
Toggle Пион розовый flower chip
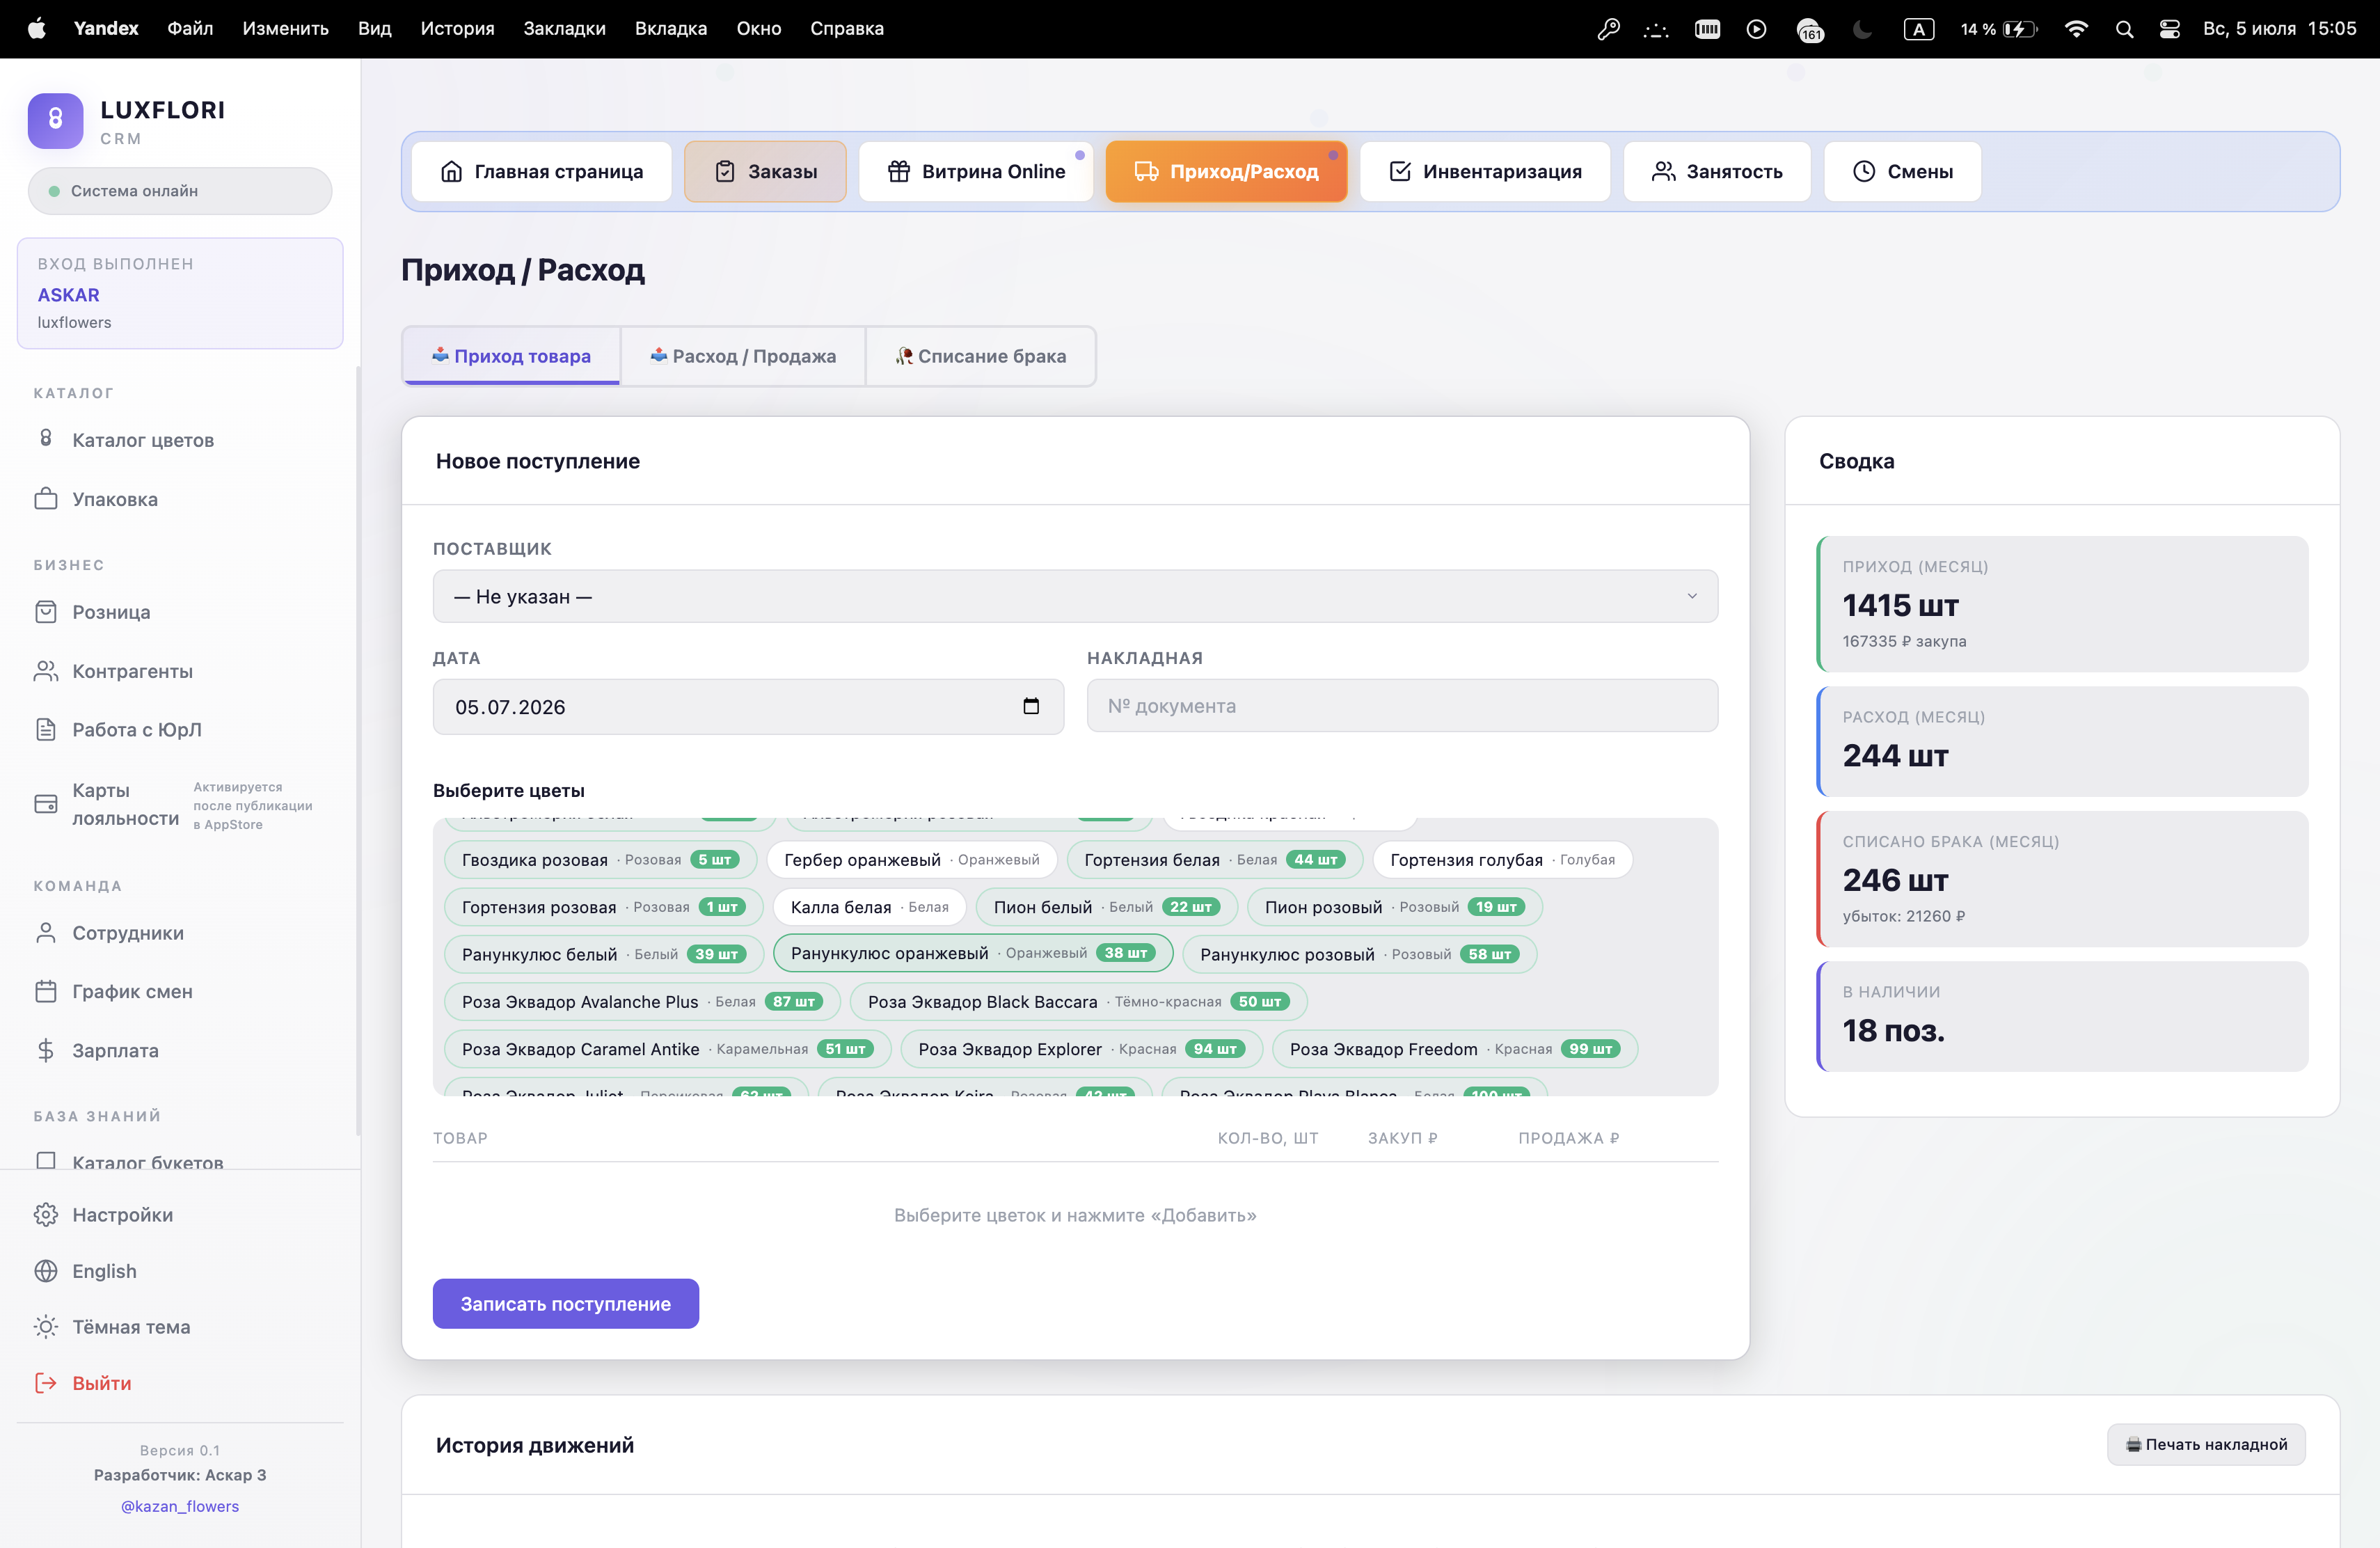point(1395,907)
